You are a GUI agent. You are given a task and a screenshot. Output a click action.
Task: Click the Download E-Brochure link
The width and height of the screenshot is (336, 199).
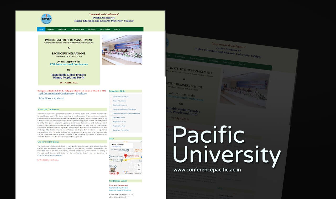pos(121,97)
